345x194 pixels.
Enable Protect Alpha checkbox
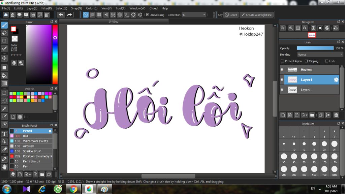coord(283,61)
